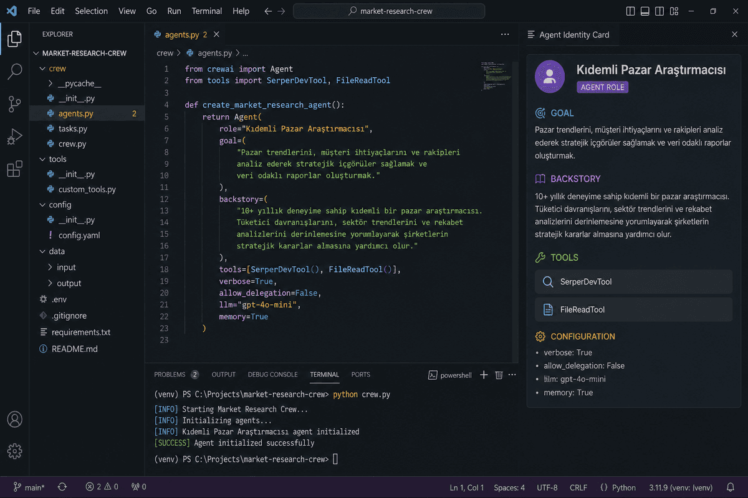Click the Agent Identity Card menu icon
The height and width of the screenshot is (498, 748).
pos(531,35)
